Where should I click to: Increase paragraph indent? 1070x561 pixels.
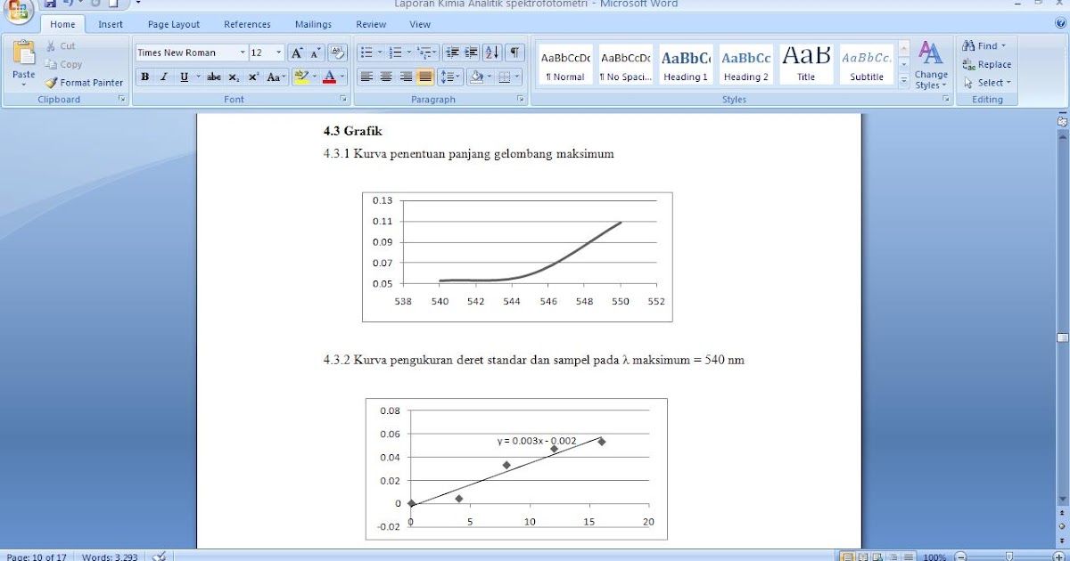coord(471,53)
